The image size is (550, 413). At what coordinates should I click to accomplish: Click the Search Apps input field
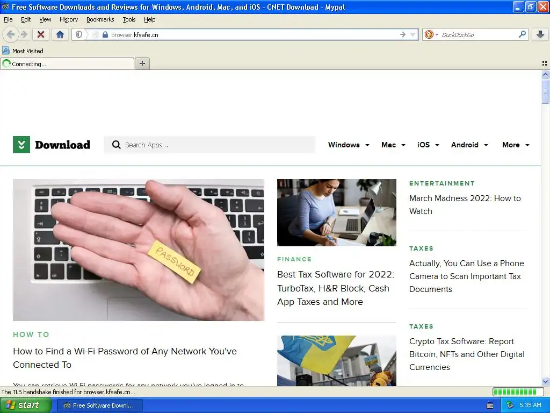pyautogui.click(x=209, y=145)
